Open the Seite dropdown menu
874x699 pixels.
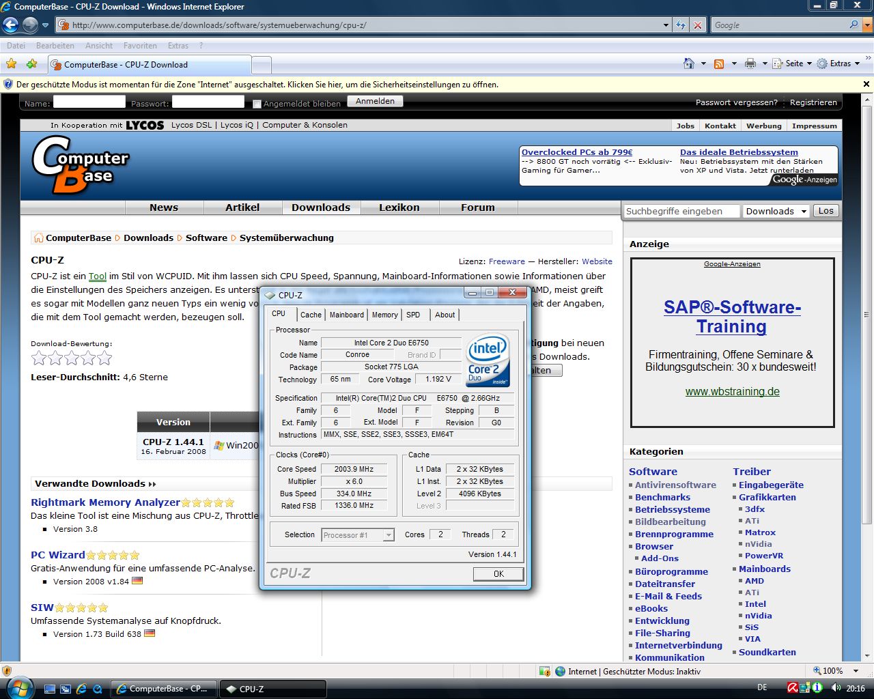pyautogui.click(x=792, y=63)
